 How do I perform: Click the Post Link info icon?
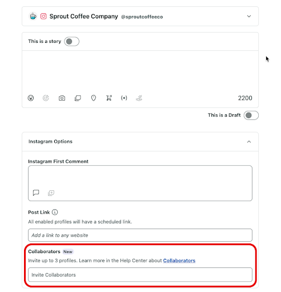(x=55, y=212)
